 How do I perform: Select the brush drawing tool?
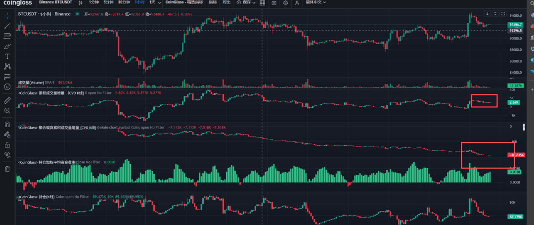7,46
